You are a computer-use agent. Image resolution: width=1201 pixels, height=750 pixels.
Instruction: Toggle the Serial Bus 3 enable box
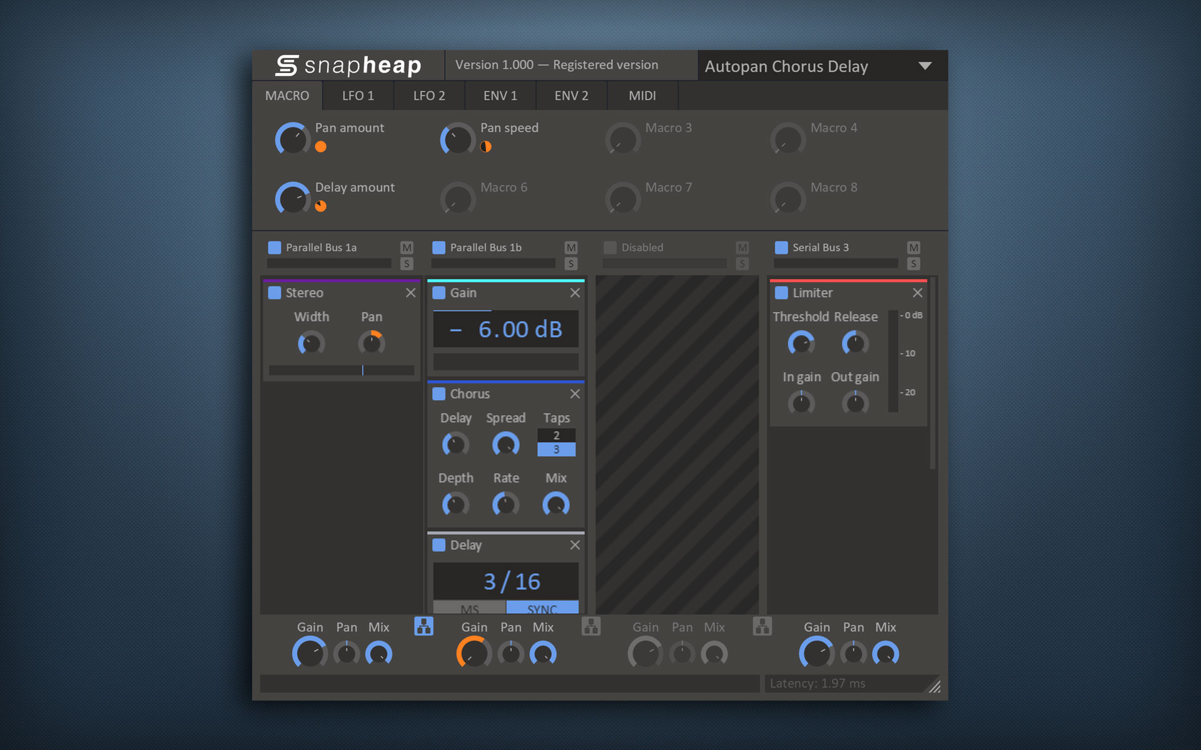(781, 247)
